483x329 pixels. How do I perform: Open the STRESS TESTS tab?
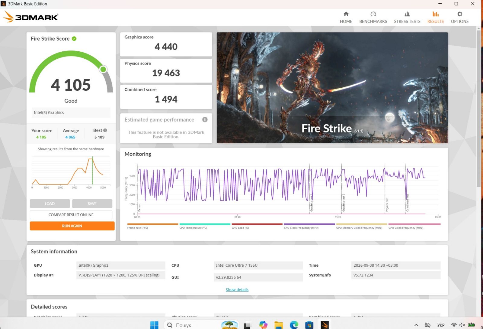point(407,18)
